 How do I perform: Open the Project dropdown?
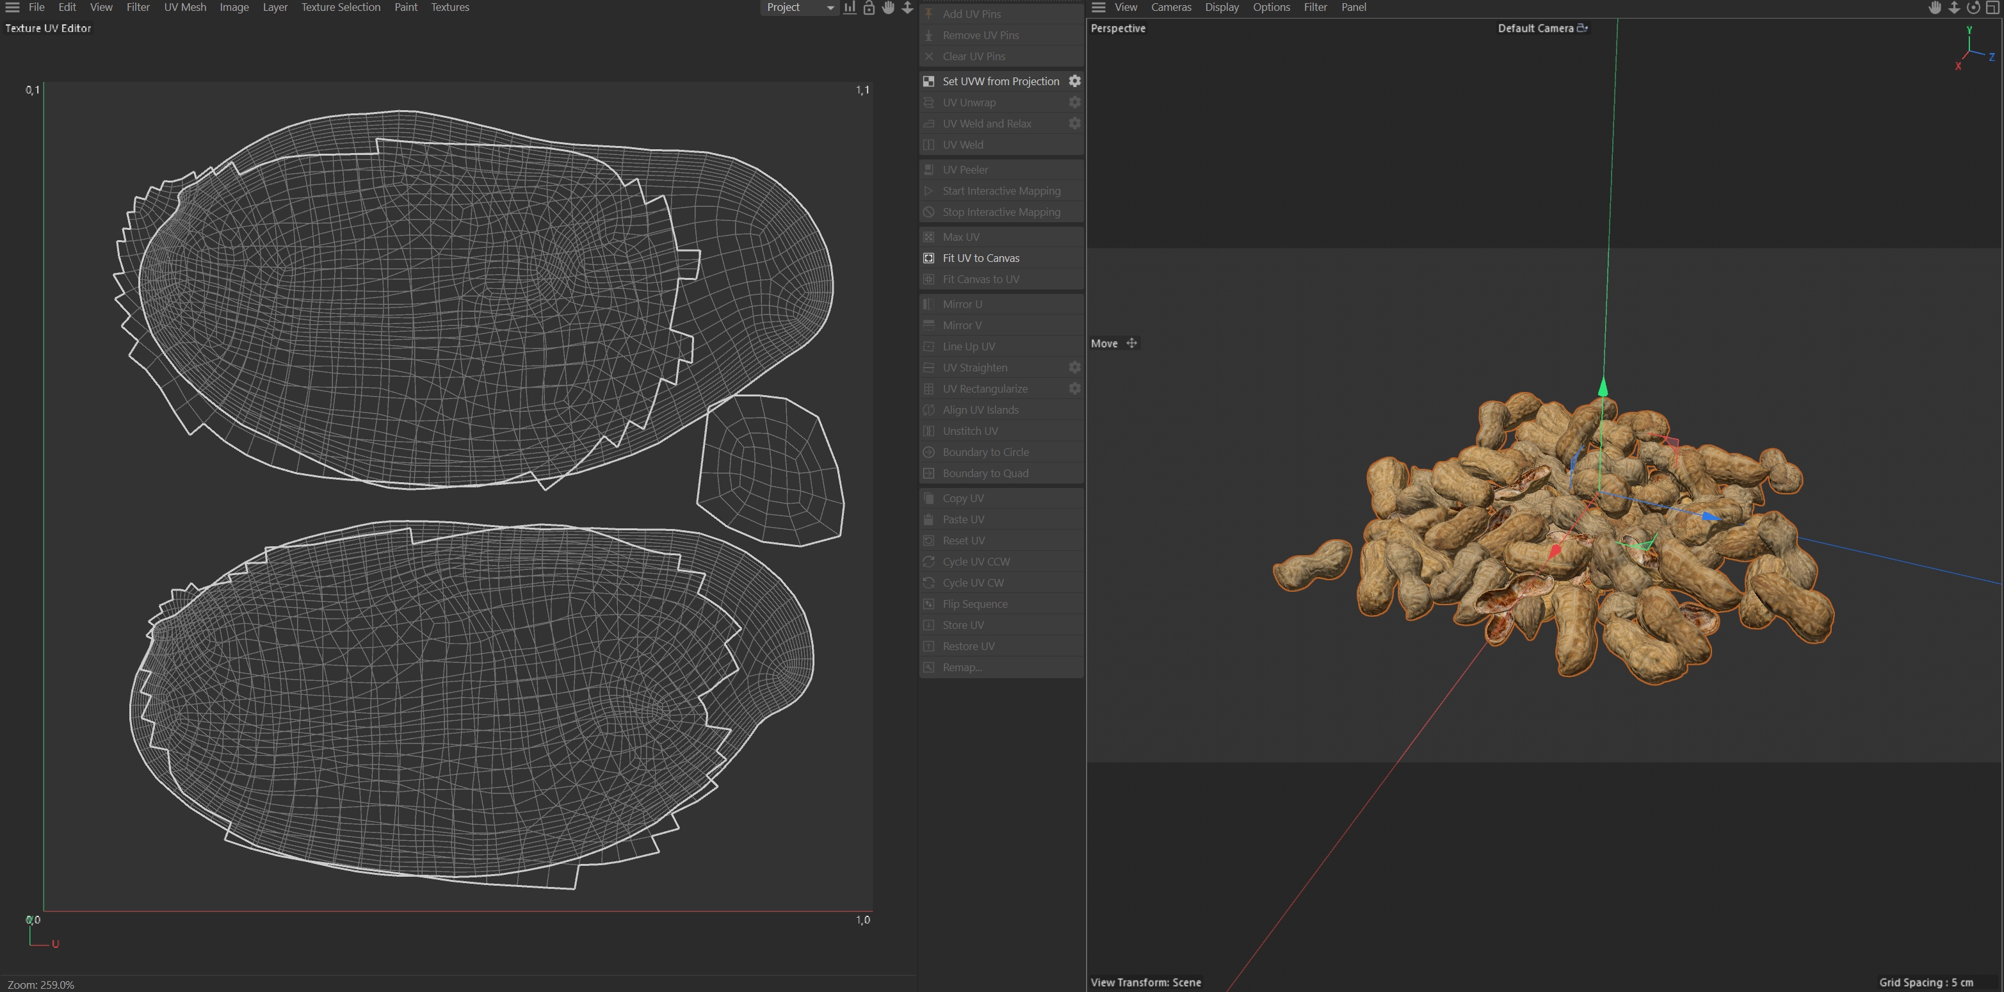click(799, 7)
